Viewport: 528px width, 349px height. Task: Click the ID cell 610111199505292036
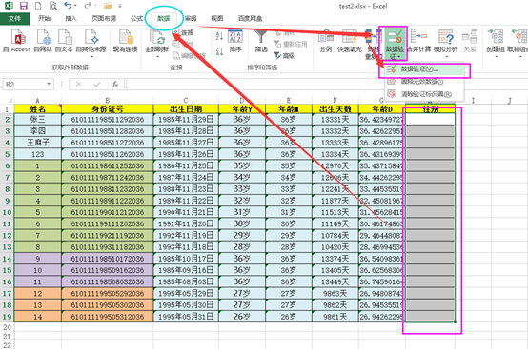click(x=107, y=293)
